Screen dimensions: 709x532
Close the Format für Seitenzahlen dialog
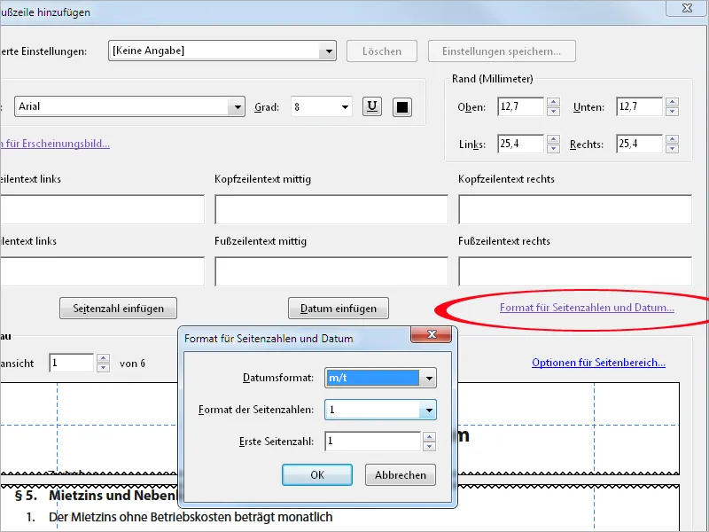pos(432,334)
